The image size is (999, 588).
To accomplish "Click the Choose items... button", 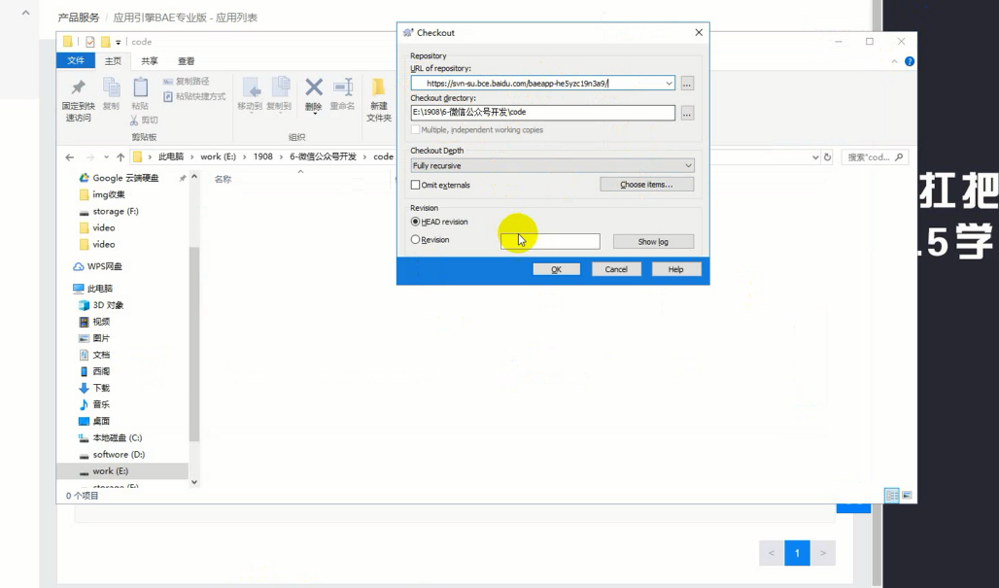I will pyautogui.click(x=646, y=185).
